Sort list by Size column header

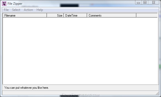55,15
